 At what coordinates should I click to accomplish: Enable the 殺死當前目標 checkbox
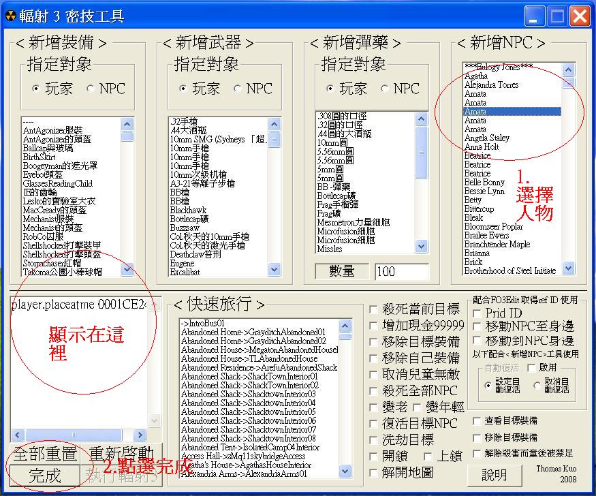click(x=373, y=309)
